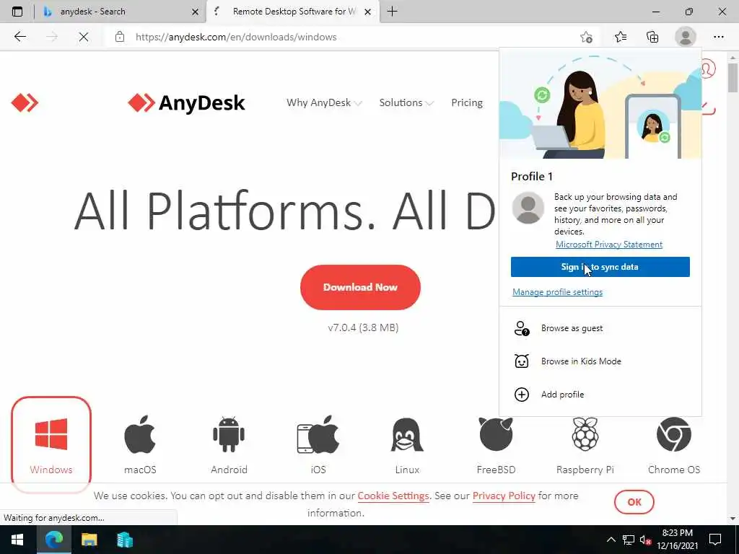Viewport: 739px width, 554px height.
Task: Expand the Why AnyDesk menu
Action: click(324, 102)
